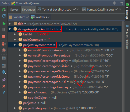Select the taskComment variable name
The height and width of the screenshot is (112, 130).
[x=33, y=40]
